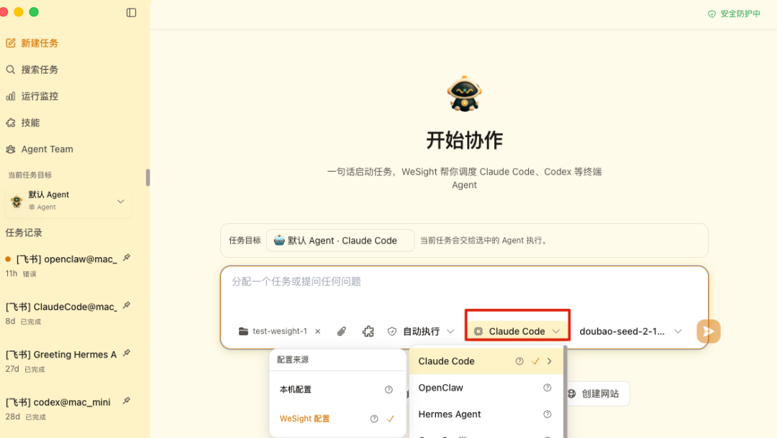Click the robot mascot logo
Image resolution: width=777 pixels, height=438 pixels.
[x=464, y=93]
